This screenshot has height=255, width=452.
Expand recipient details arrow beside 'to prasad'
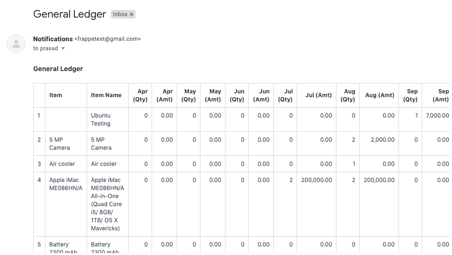pos(63,49)
